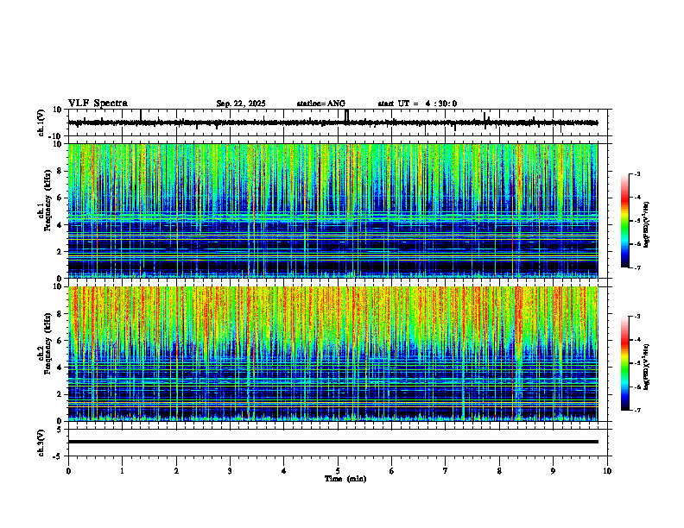Screen dimensions: 684x528
Task: Click the flat ch.3 voltage trace line
Action: [x=332, y=442]
